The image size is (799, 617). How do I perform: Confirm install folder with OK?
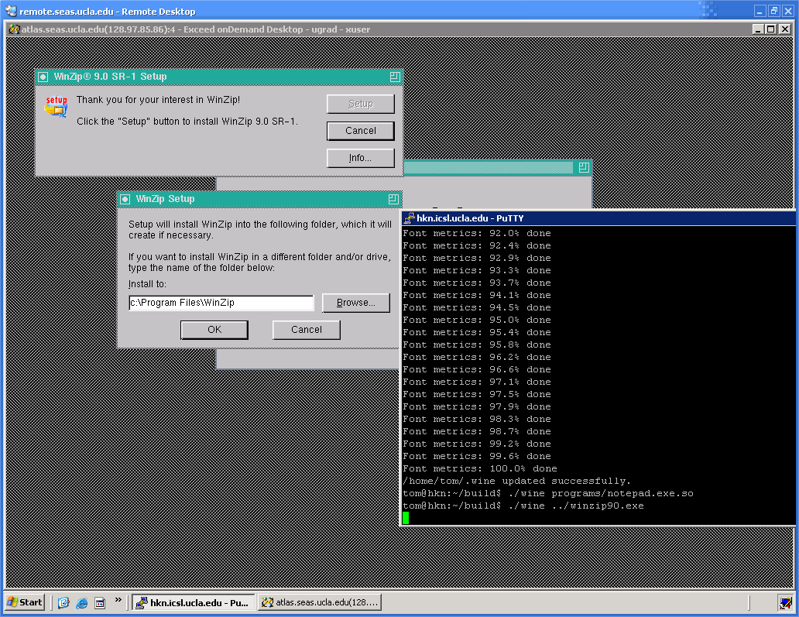(x=214, y=330)
